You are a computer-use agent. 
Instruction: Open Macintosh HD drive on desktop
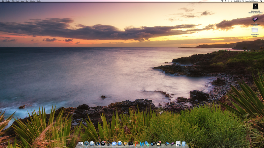pyautogui.click(x=255, y=7)
